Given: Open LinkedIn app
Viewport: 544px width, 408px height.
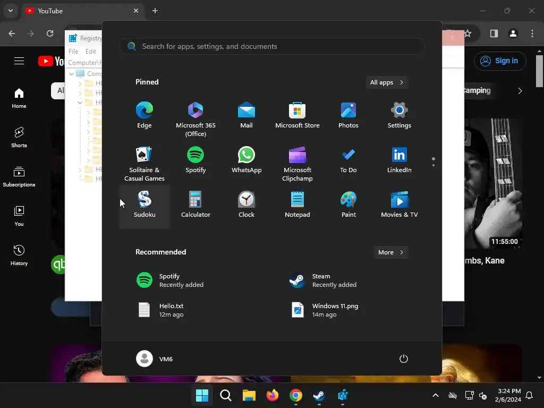Looking at the screenshot, I should click(x=399, y=160).
